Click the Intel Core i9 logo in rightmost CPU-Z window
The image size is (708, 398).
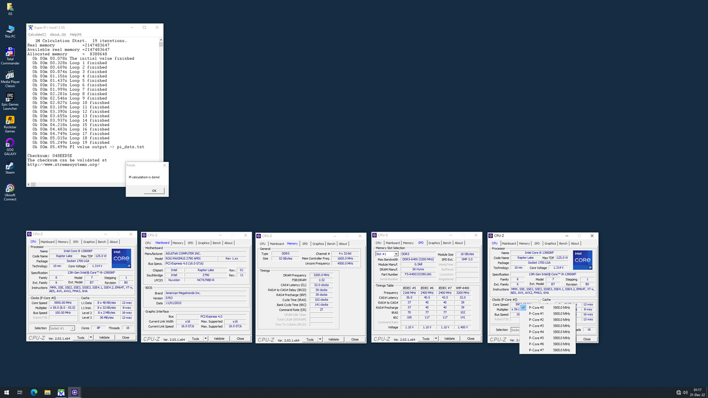point(582,260)
